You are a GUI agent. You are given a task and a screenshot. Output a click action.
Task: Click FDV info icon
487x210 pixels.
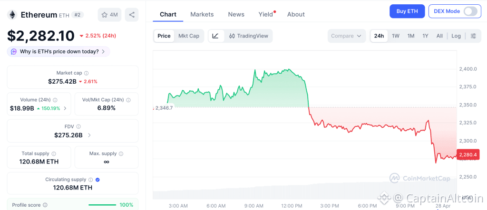[78, 126]
